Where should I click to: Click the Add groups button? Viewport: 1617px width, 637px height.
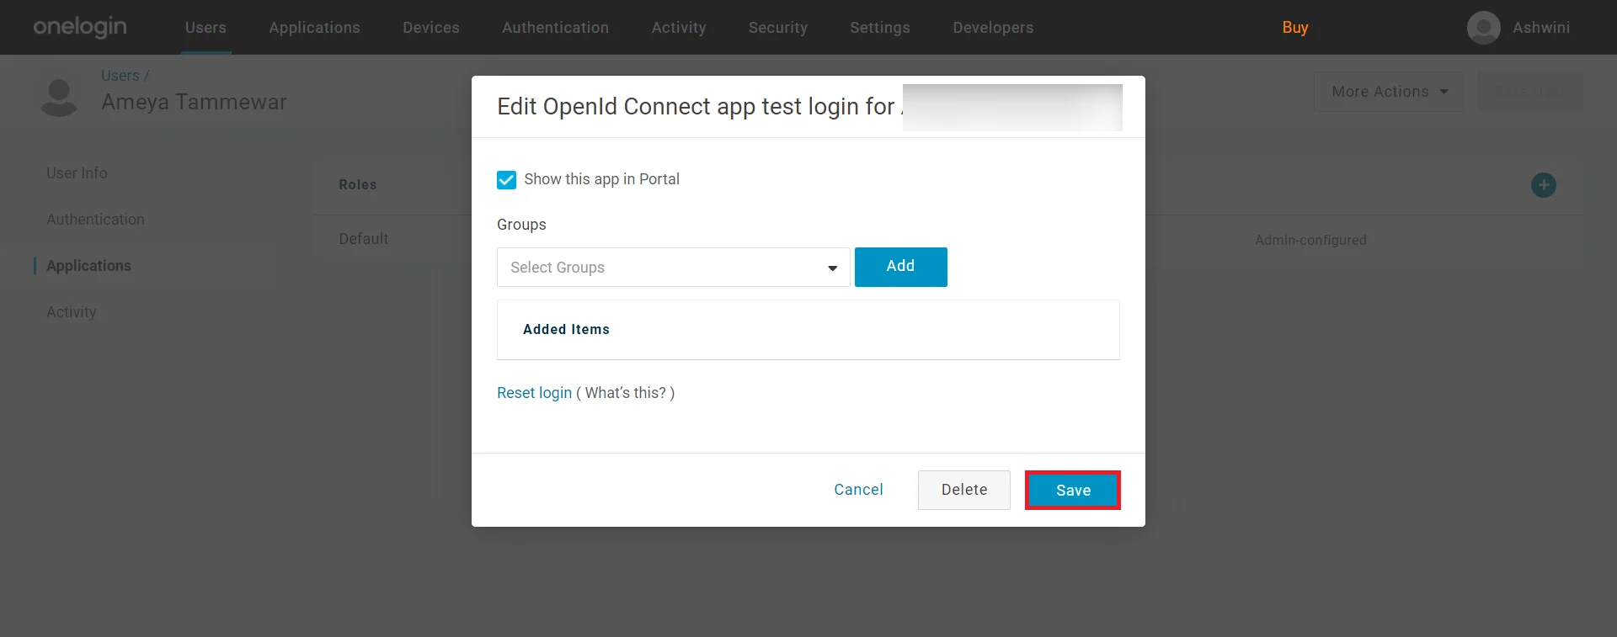pos(900,267)
